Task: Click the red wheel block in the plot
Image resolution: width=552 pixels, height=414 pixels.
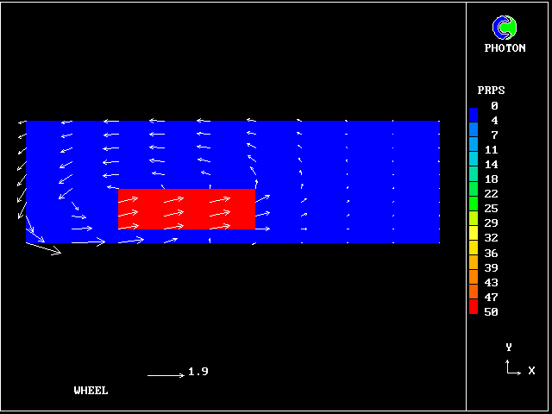Action: pyautogui.click(x=186, y=209)
